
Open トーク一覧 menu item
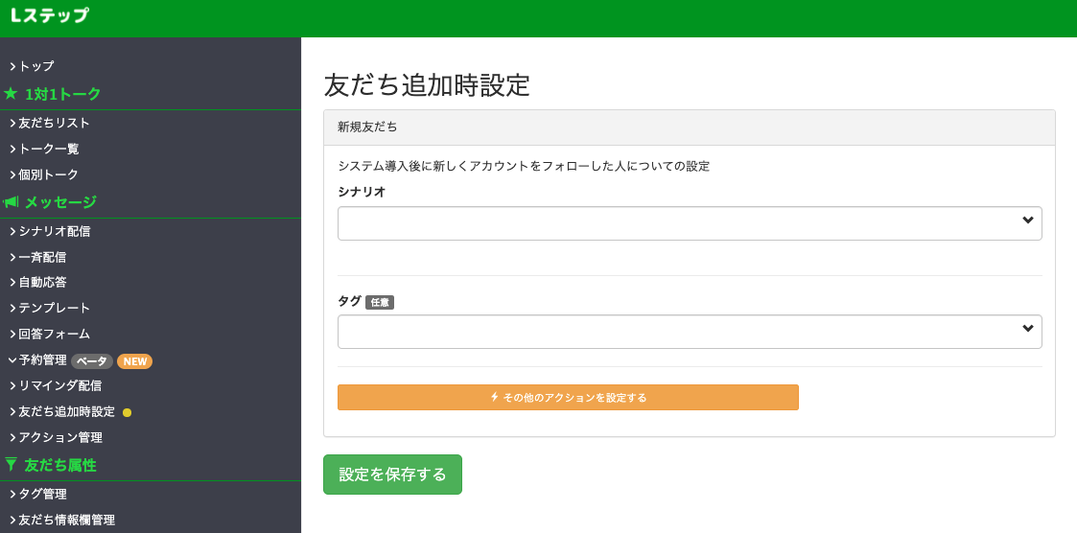pos(45,149)
